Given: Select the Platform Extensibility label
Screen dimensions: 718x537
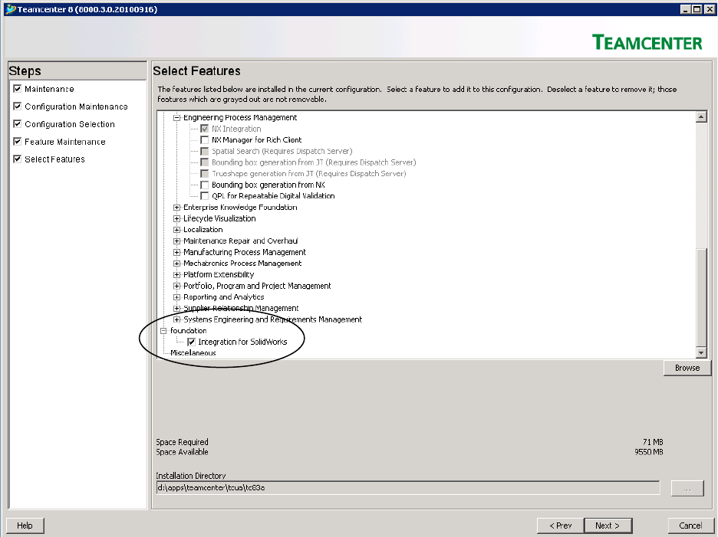Looking at the screenshot, I should 219,274.
